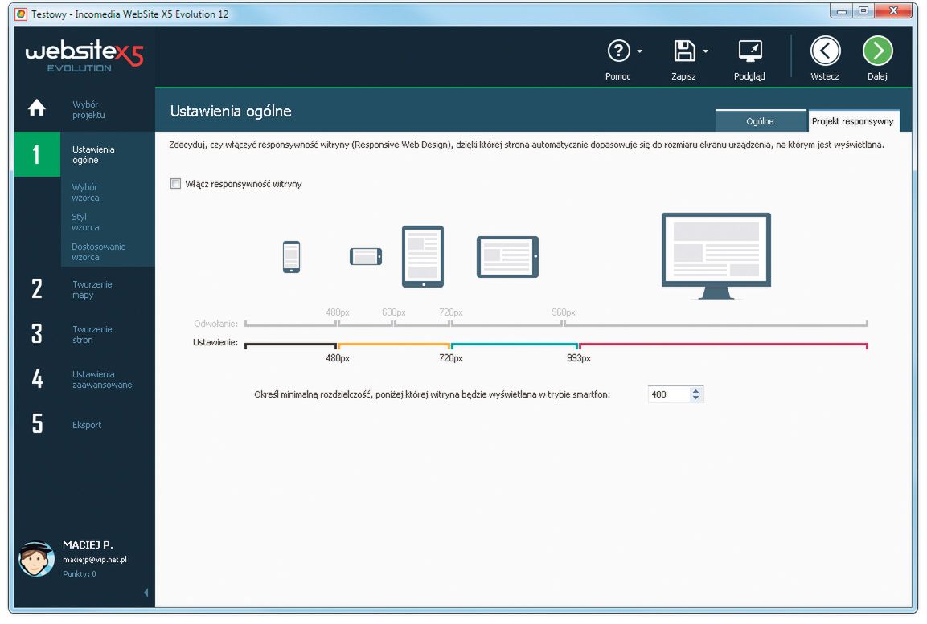
Task: Select the desktop monitor device icon
Action: (x=714, y=251)
